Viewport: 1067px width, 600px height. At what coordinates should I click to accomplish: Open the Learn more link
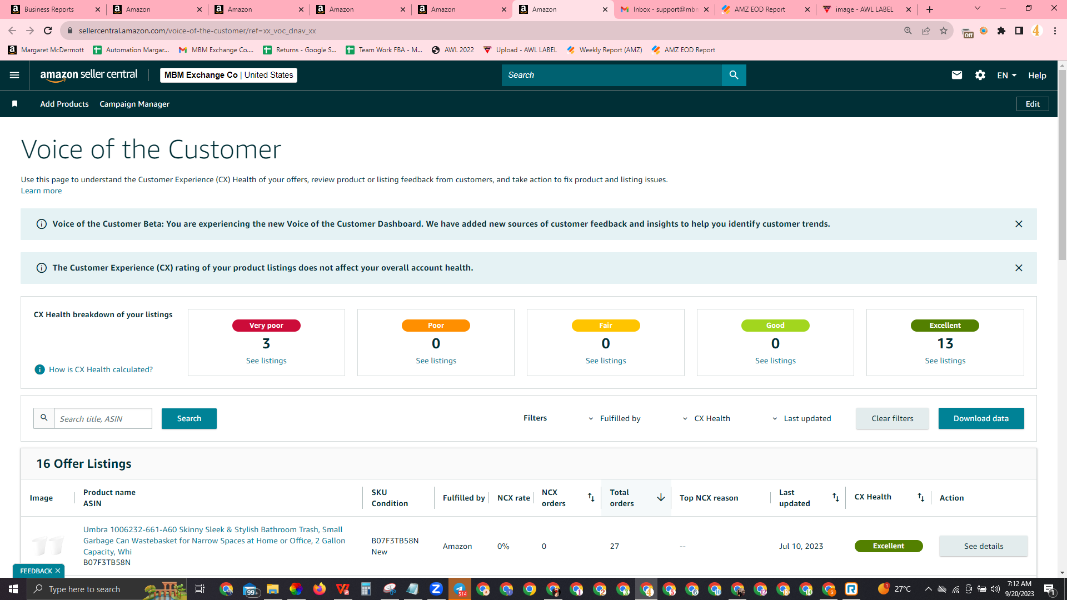coord(41,191)
